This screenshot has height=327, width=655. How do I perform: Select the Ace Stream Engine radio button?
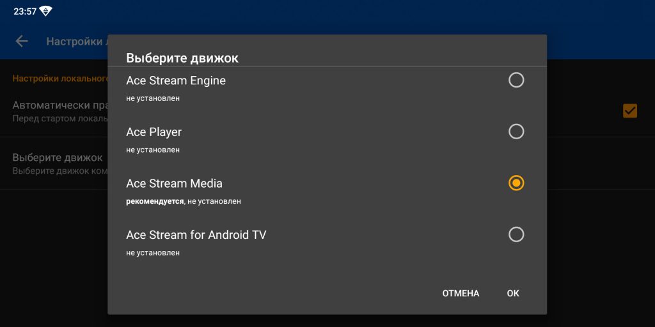coord(516,80)
